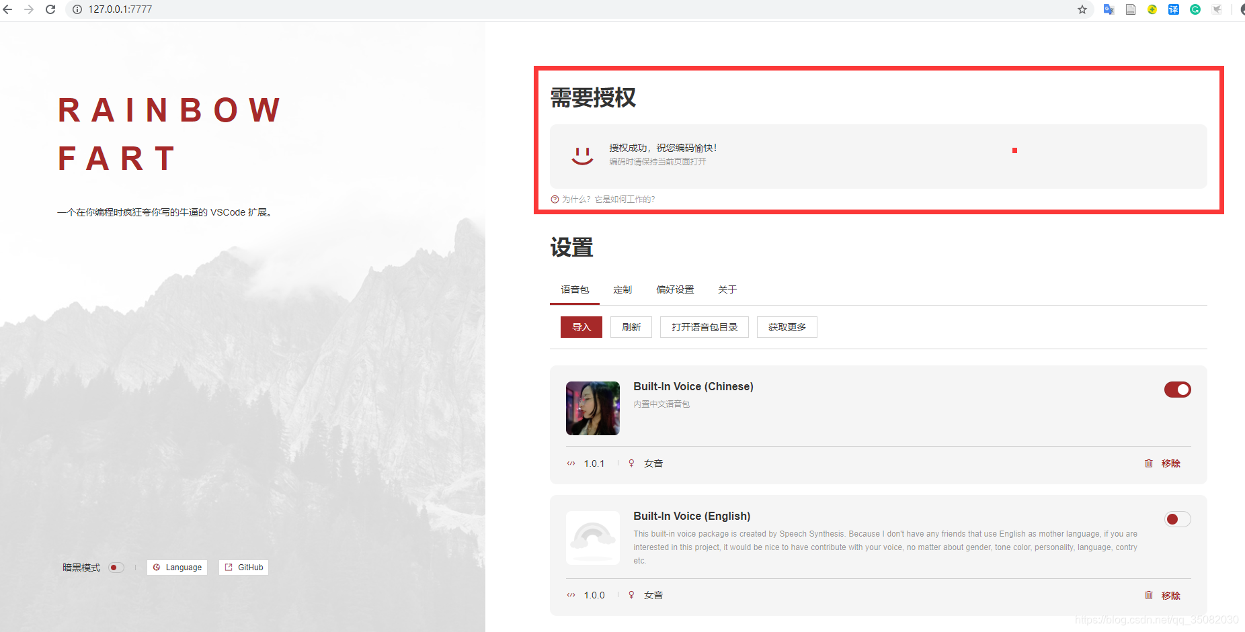Click the English voice pack rainbow thumbnail
The image size is (1245, 632).
[x=593, y=538]
